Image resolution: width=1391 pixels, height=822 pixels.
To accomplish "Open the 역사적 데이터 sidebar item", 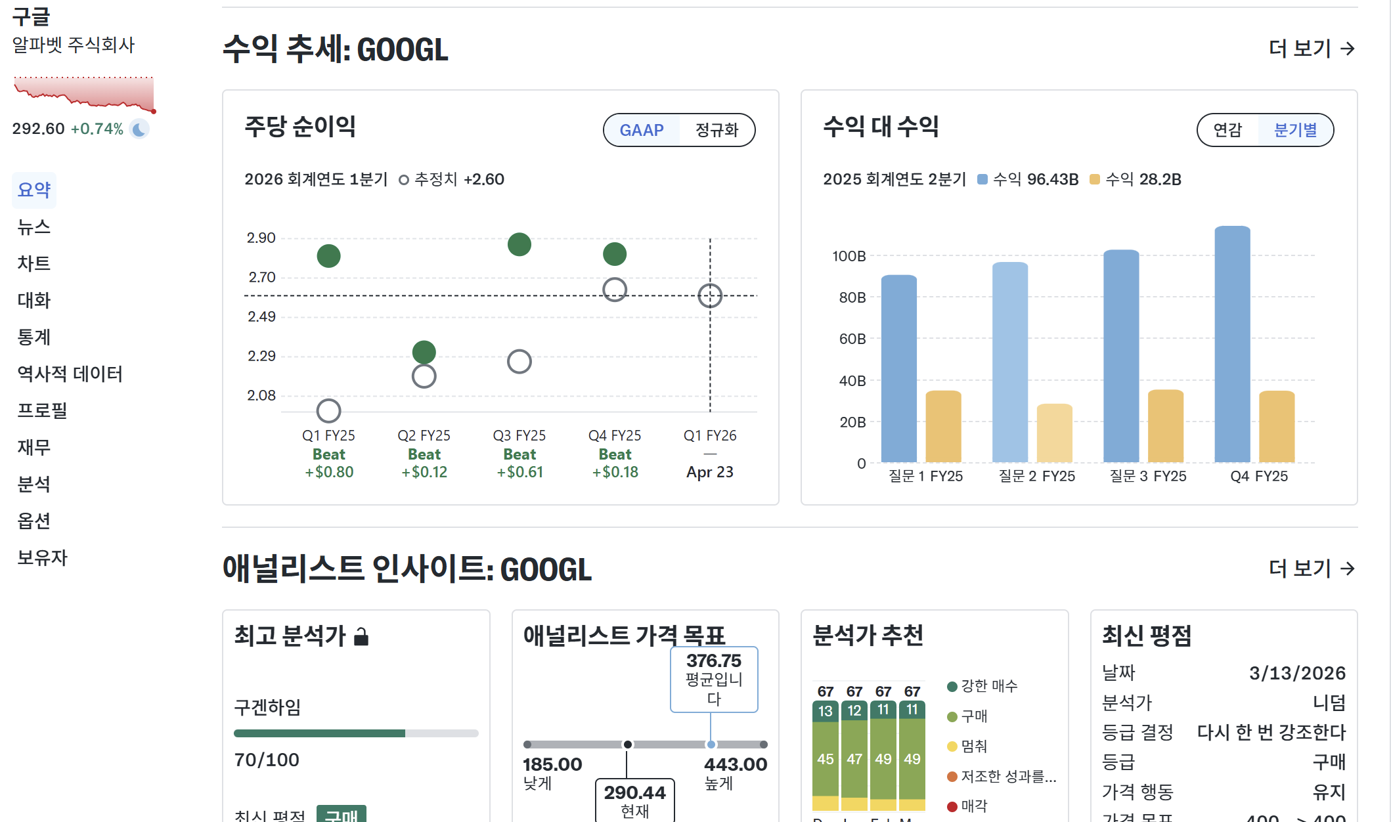I will [x=70, y=374].
